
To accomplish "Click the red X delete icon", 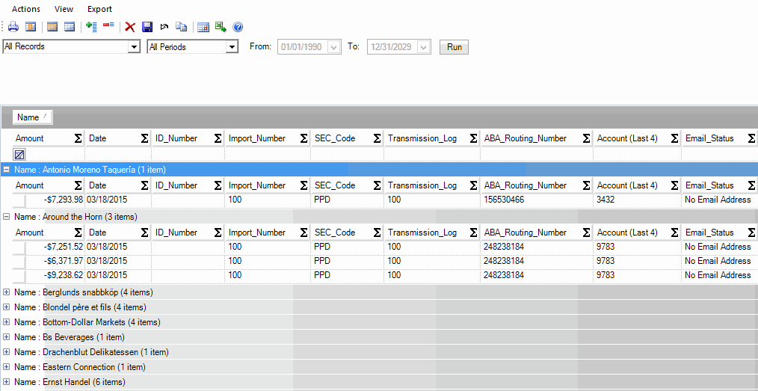I will point(130,27).
